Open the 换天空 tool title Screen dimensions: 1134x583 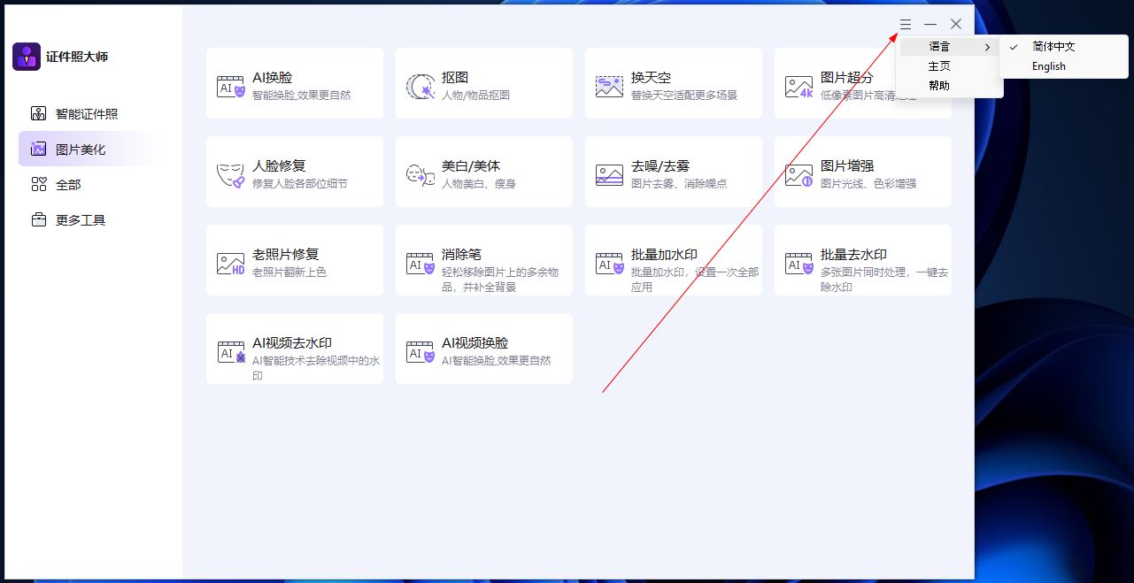point(651,78)
